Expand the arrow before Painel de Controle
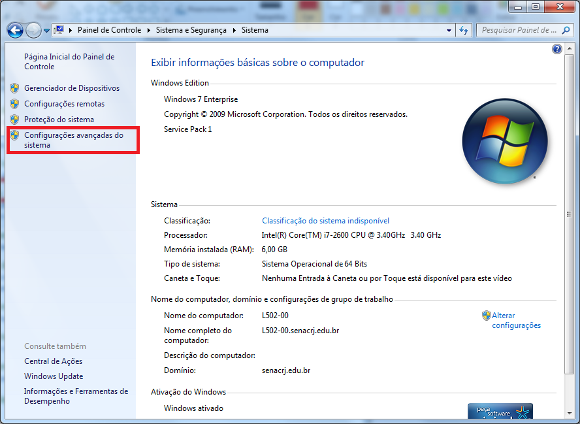 71,30
